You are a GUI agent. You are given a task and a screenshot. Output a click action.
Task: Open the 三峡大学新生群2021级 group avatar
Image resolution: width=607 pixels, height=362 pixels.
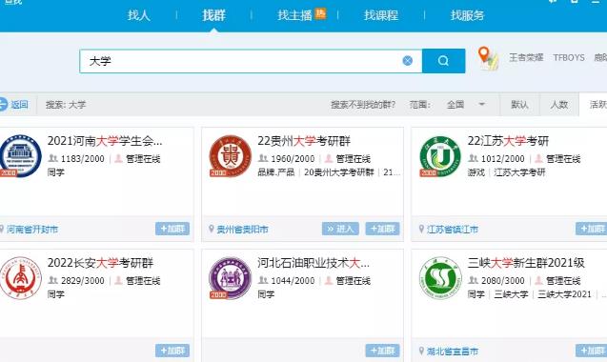(x=440, y=277)
